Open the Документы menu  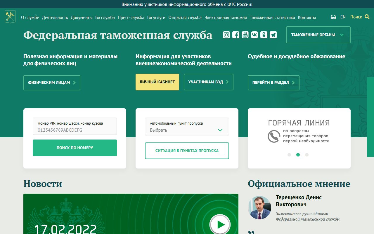point(82,18)
